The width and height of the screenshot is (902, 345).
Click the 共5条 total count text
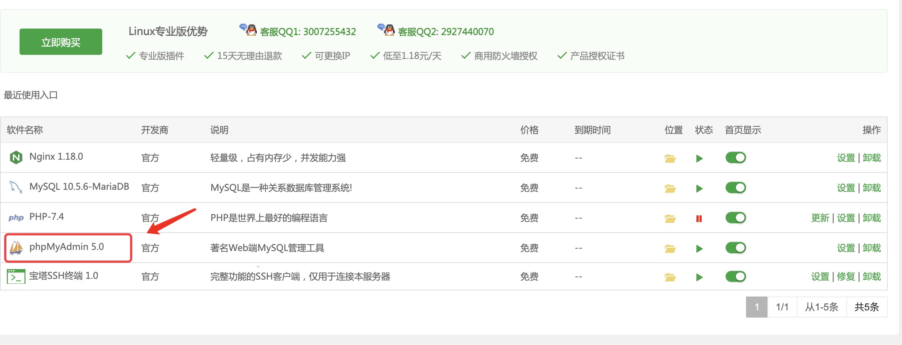tap(867, 307)
